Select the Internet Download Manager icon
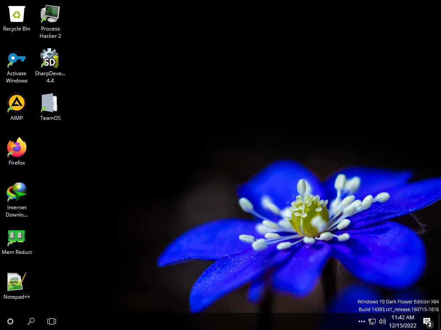 [x=17, y=192]
